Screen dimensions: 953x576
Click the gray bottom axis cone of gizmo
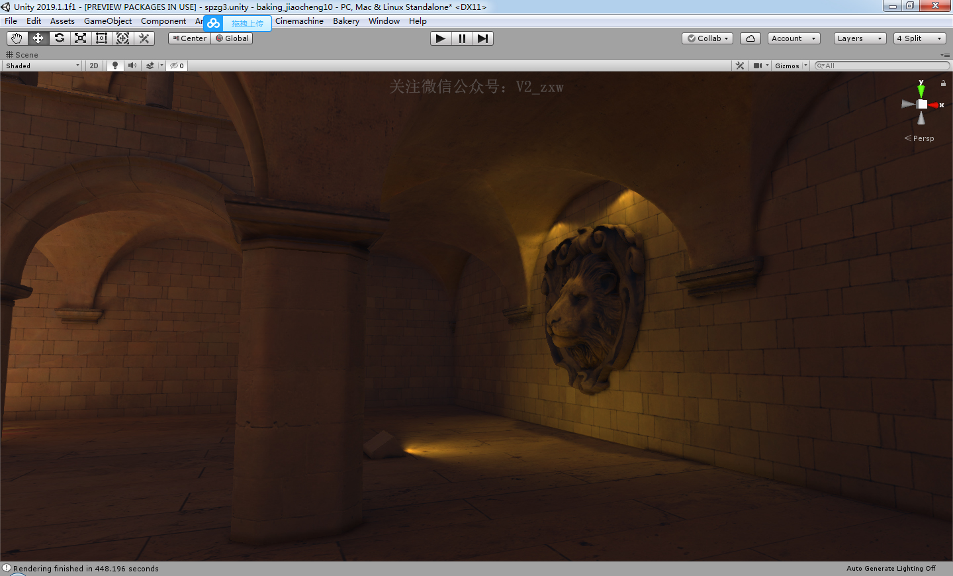(921, 118)
